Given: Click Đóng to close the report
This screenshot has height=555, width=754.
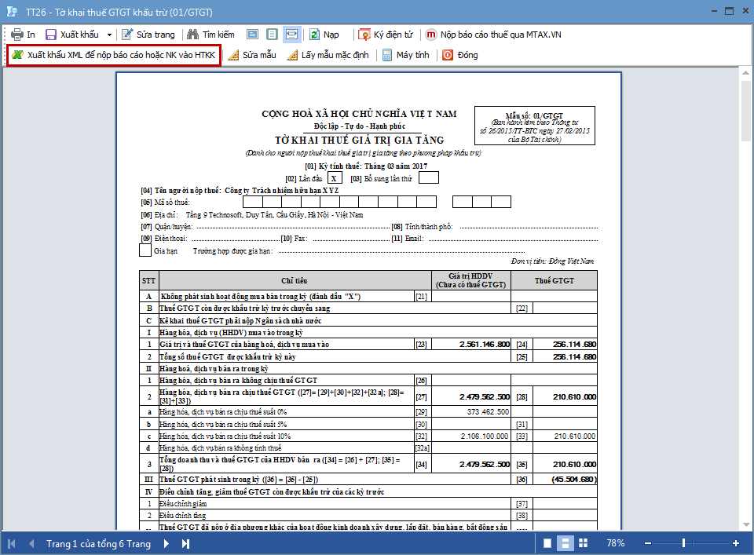Looking at the screenshot, I should (x=460, y=55).
